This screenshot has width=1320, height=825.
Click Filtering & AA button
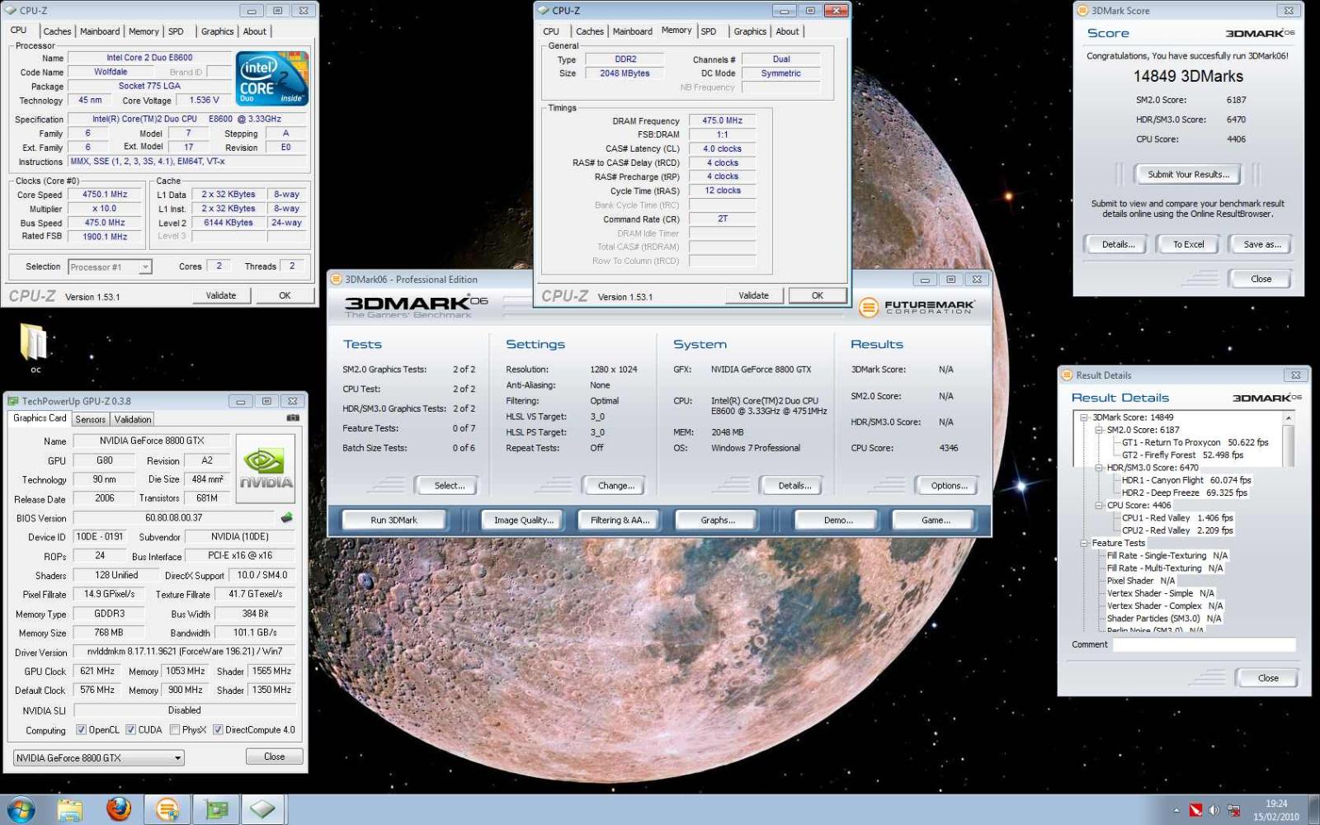620,520
